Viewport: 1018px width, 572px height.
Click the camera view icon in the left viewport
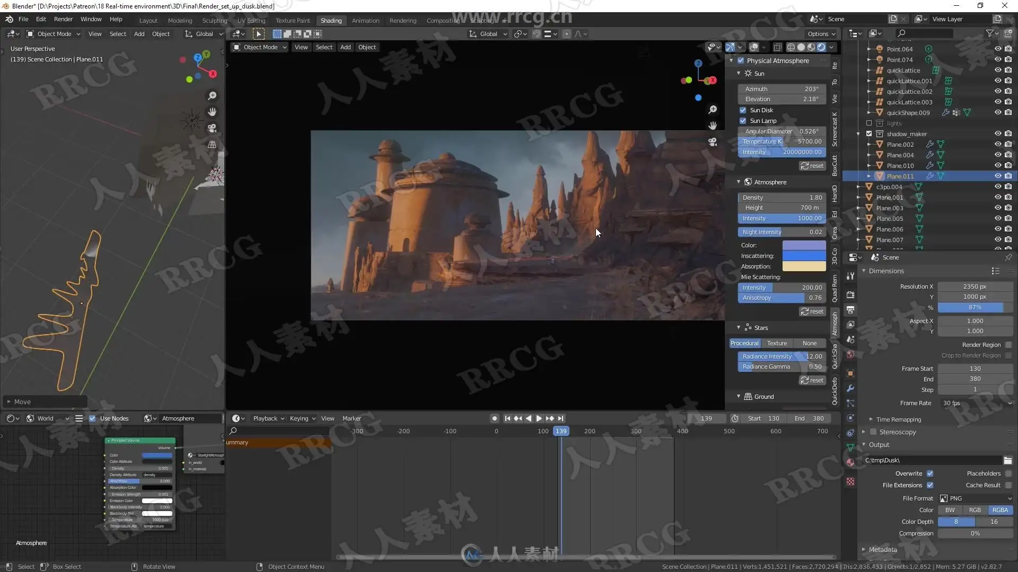tap(212, 128)
